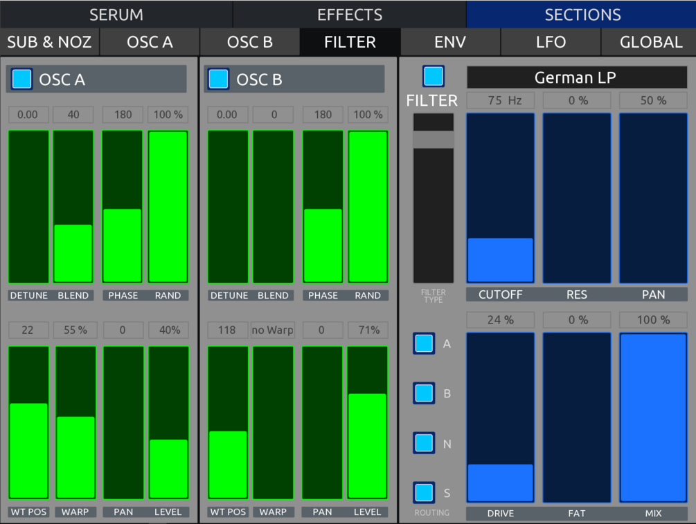Select the FILTER section tab

pyautogui.click(x=350, y=42)
